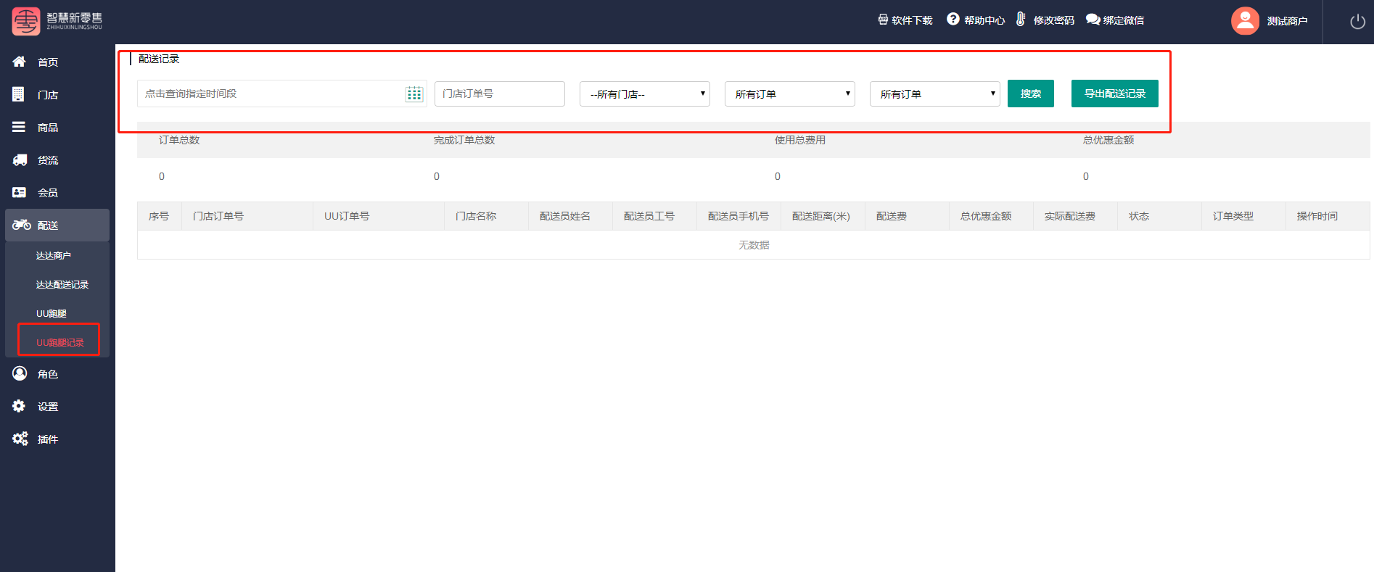Click the 使用总费用 summary label
This screenshot has height=572, width=1374.
pos(800,140)
